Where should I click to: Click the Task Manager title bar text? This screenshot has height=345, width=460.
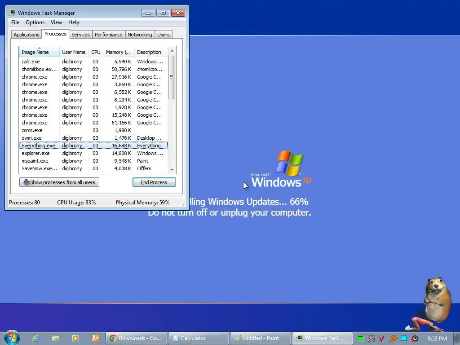point(46,13)
